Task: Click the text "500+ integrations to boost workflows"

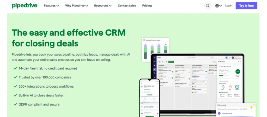Action: [46, 86]
